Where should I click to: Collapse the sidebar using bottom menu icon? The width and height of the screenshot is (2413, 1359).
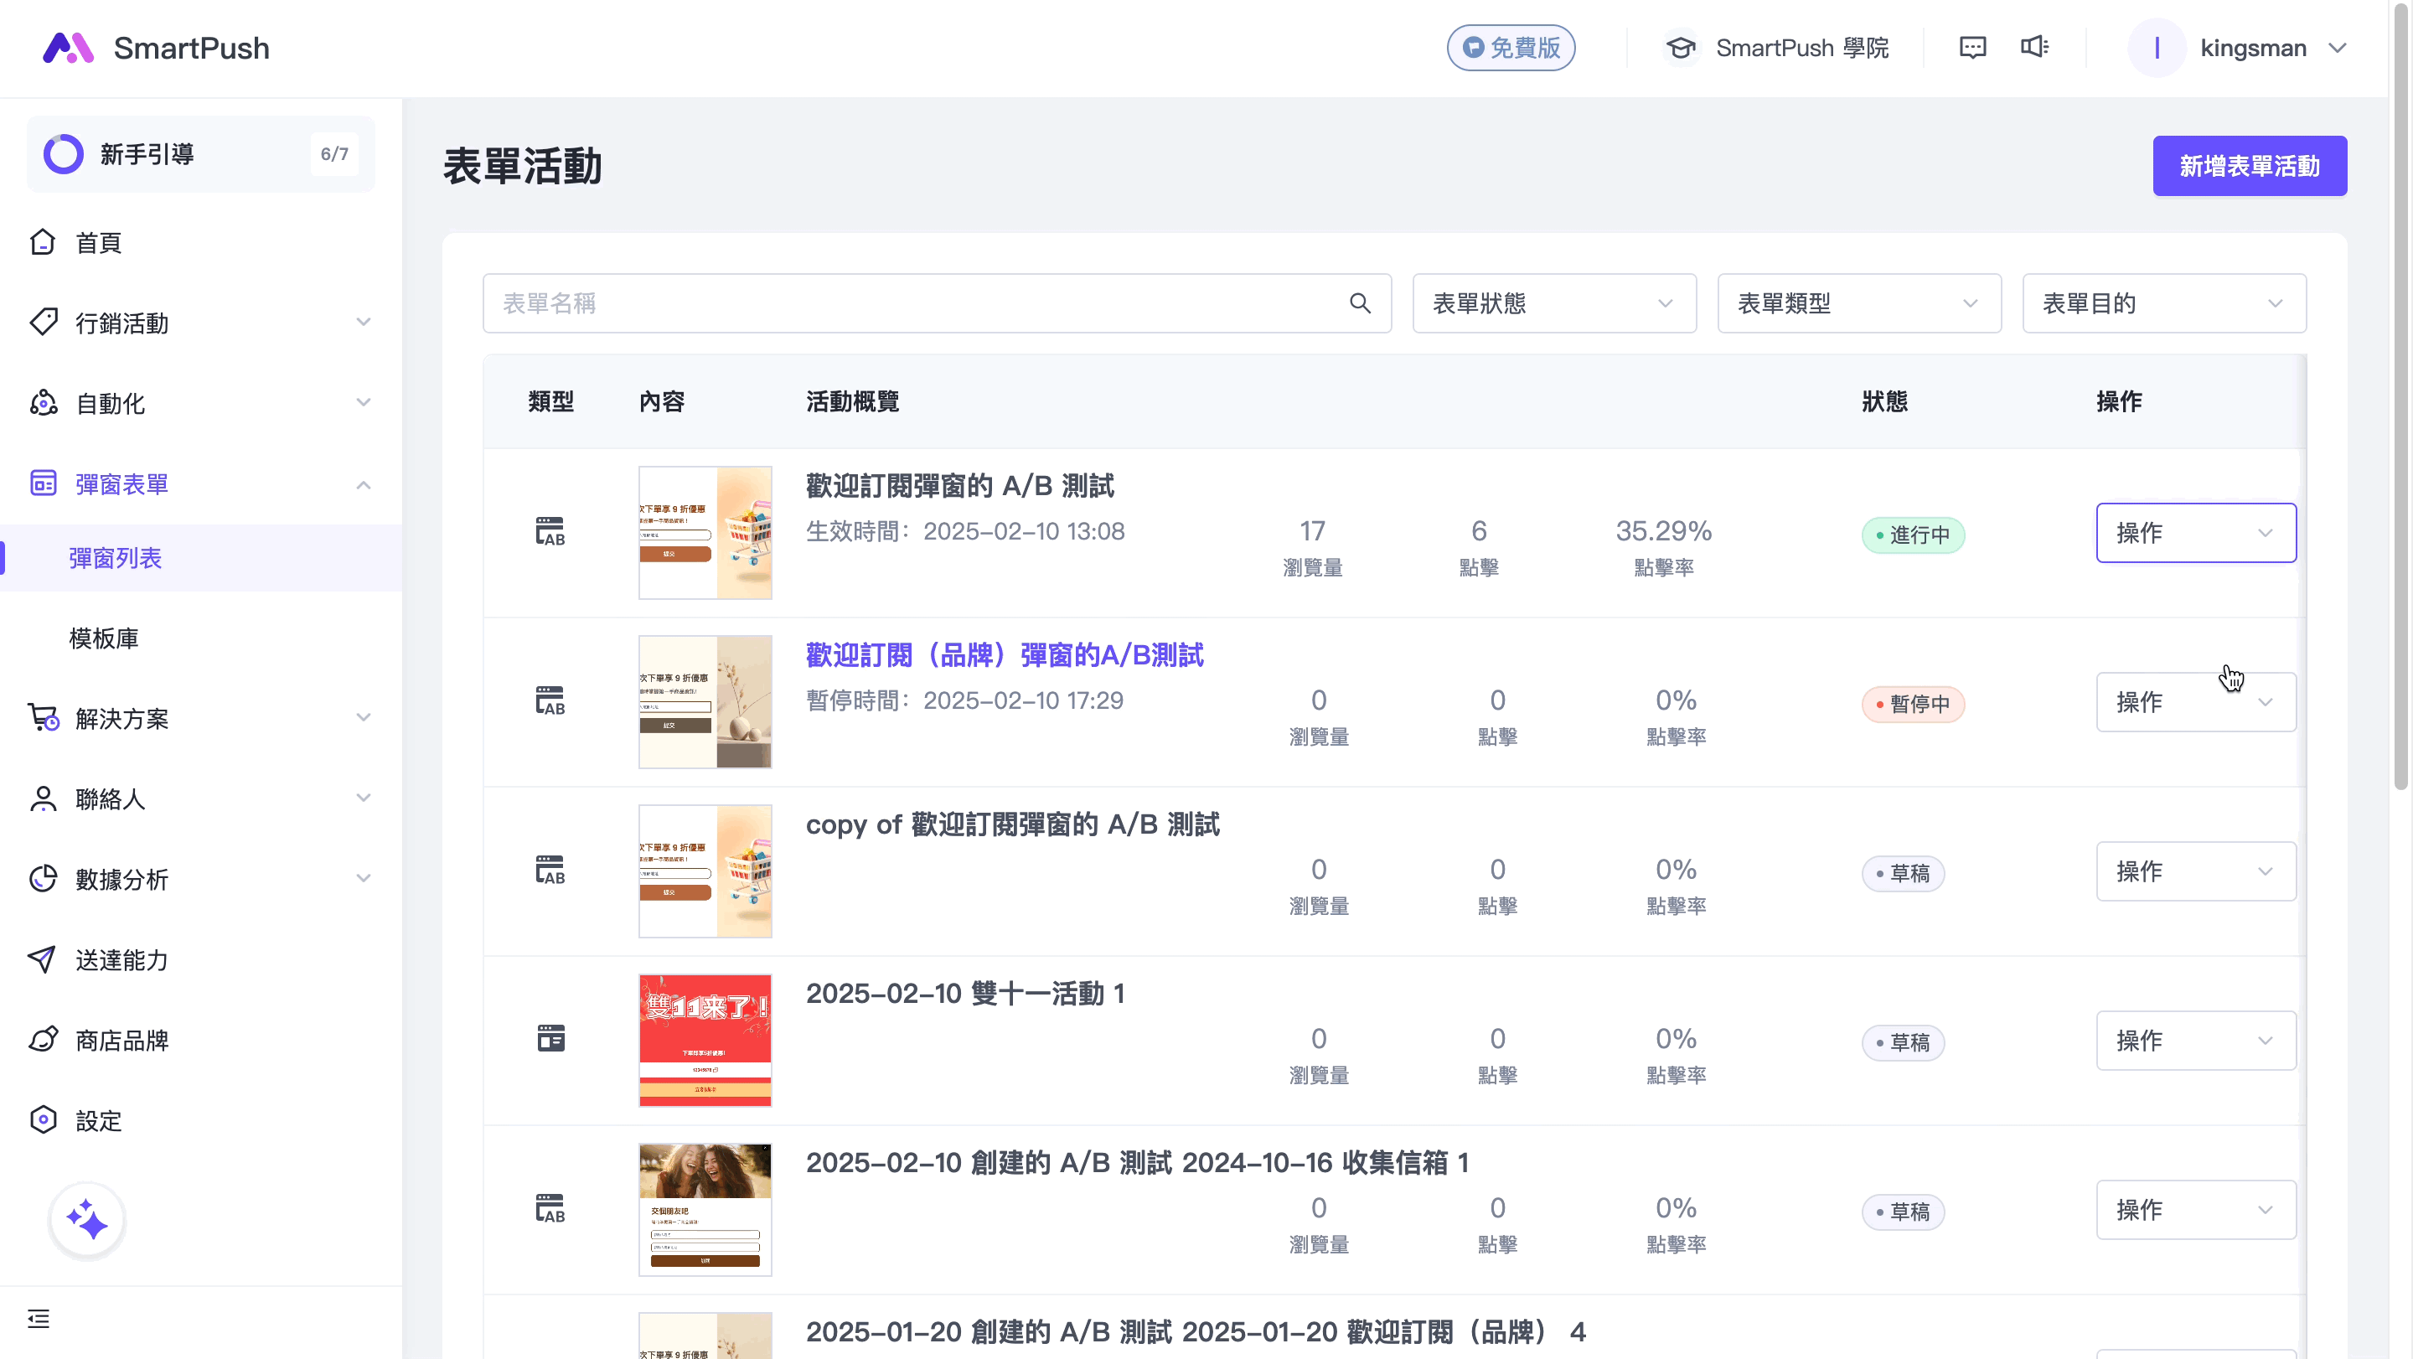coord(39,1319)
